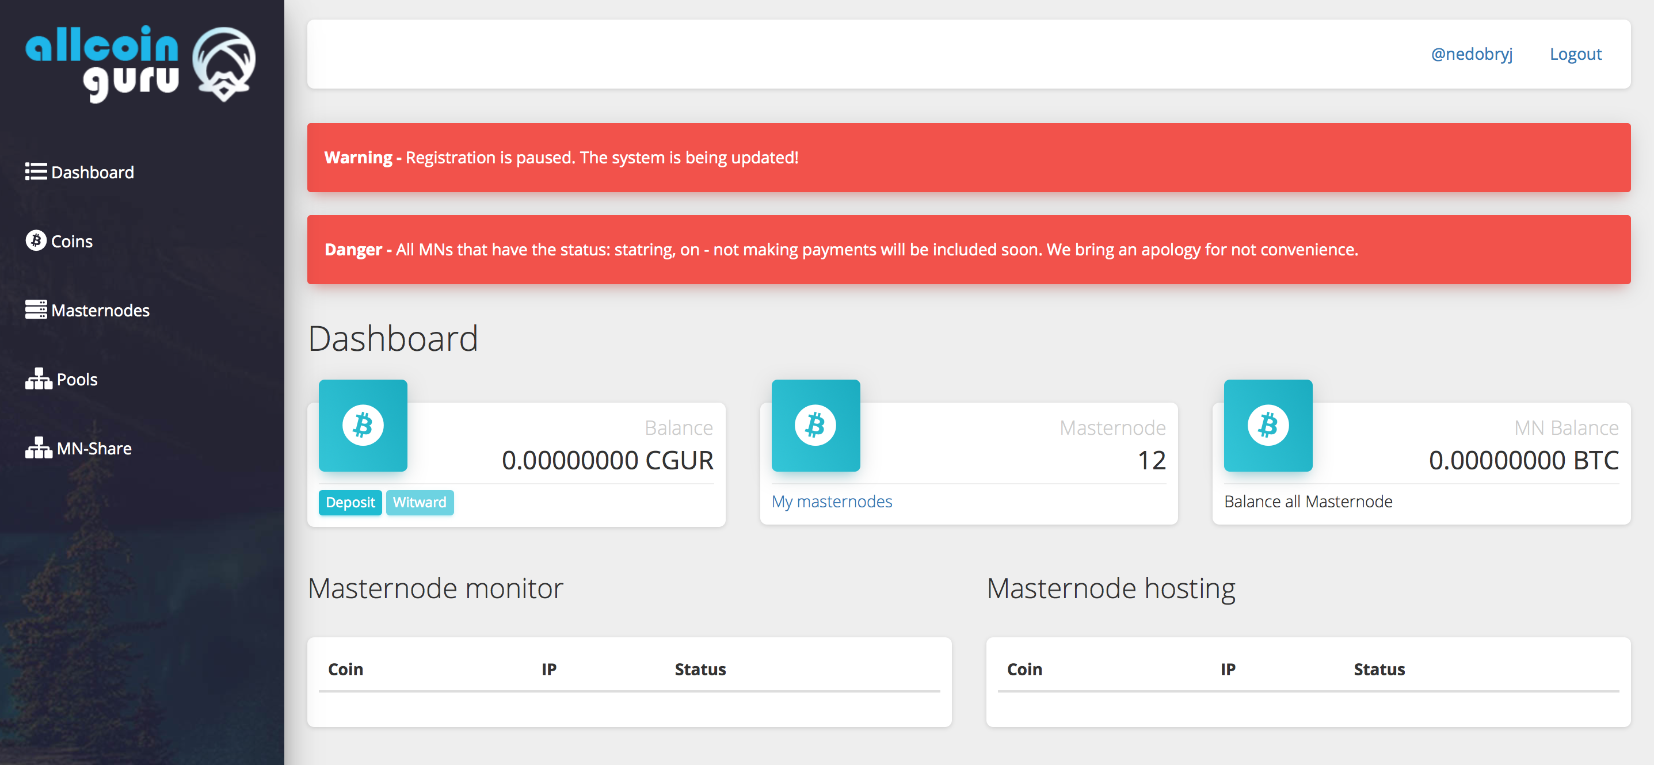
Task: Click Coin column header in Masternode monitor
Action: coord(345,670)
